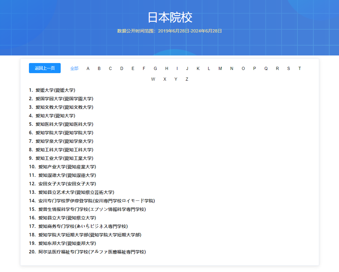Open 爱知淑德大学 entry
Viewport: 339px width, 272px height.
67,175
